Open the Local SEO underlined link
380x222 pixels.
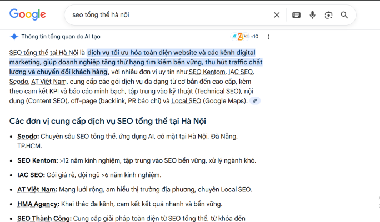click(186, 101)
